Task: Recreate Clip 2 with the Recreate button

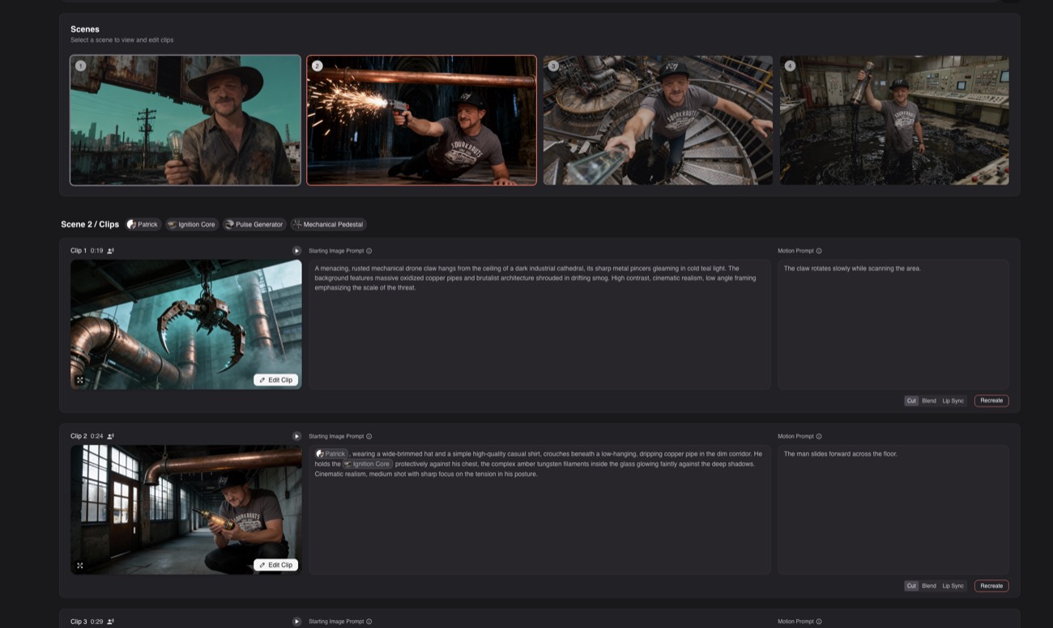Action: click(x=991, y=586)
